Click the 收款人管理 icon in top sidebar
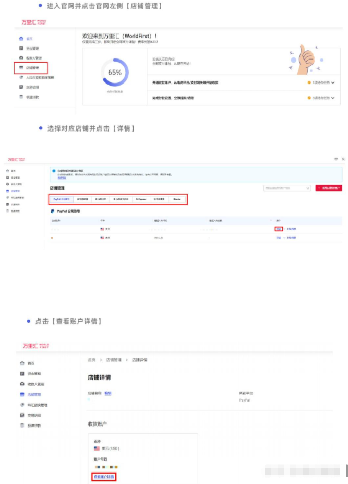The height and width of the screenshot is (484, 348). point(21,58)
